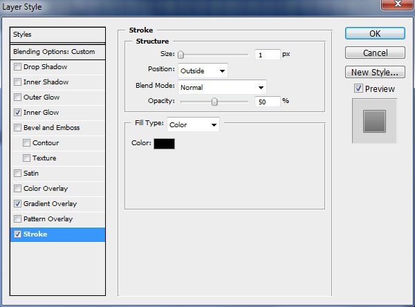Uncheck the Gradient Overlay checkbox
415x307 pixels.
click(x=17, y=204)
